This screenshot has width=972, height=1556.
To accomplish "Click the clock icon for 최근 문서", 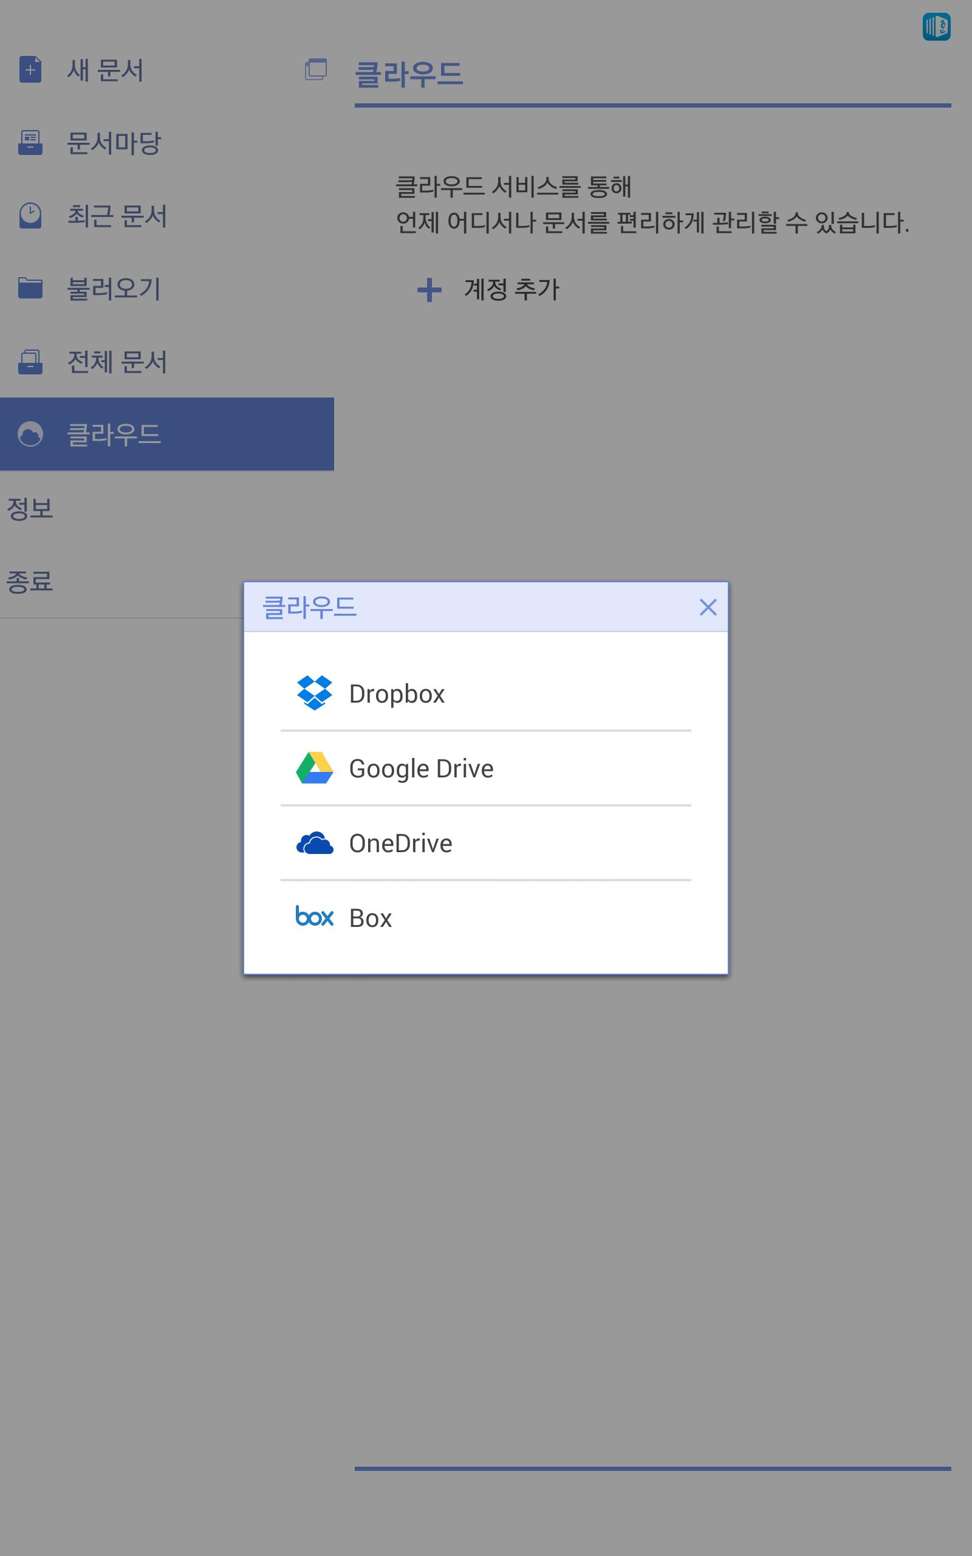I will [30, 215].
